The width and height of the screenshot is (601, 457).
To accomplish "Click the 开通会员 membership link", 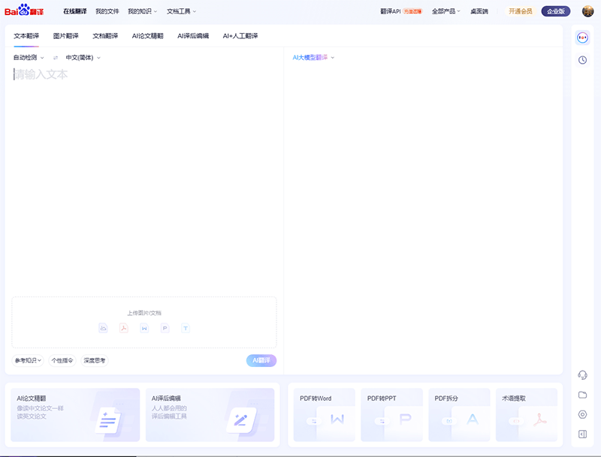I will (520, 11).
